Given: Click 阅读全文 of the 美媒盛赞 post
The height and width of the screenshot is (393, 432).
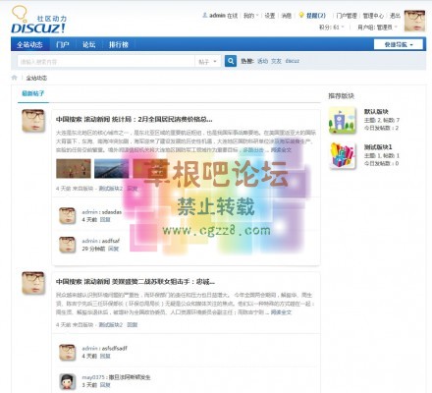Looking at the screenshot, I should point(281,312).
